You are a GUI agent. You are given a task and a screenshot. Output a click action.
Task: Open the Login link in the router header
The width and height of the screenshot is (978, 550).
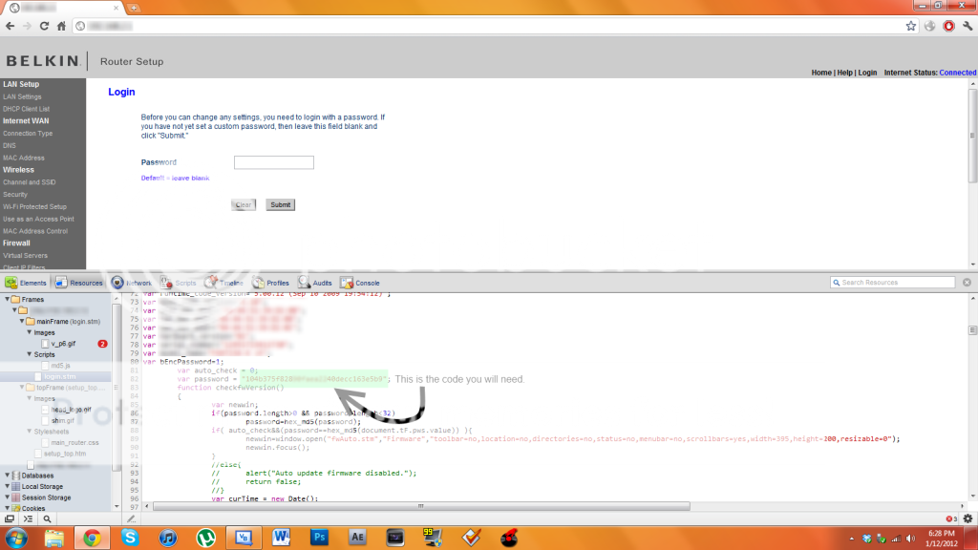[867, 73]
